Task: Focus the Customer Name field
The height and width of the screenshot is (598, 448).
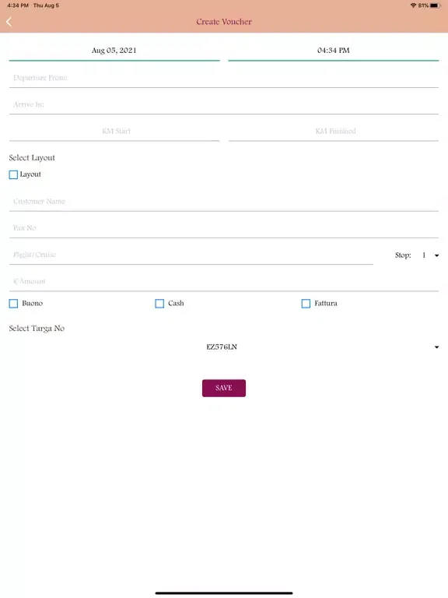Action: [x=224, y=202]
